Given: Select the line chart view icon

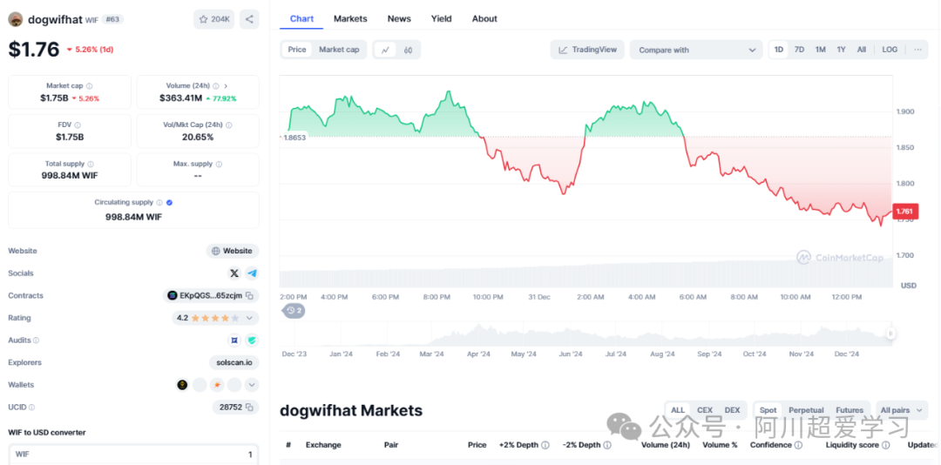Looking at the screenshot, I should [384, 50].
